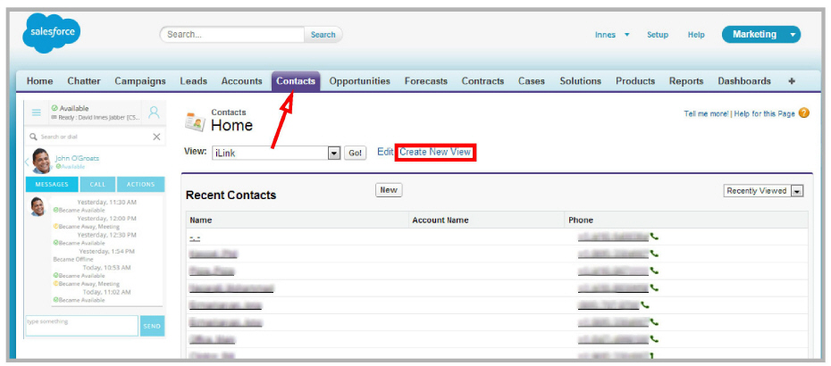Switch to the Dashboards tab
Viewport: 831px width, 366px height.
[x=744, y=81]
